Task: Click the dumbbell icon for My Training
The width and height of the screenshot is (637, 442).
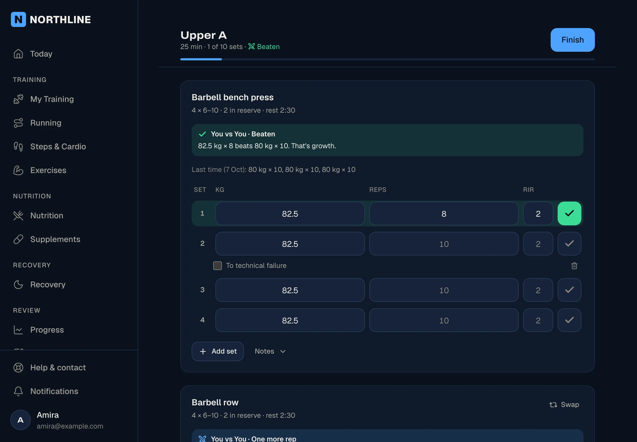Action: (x=18, y=99)
